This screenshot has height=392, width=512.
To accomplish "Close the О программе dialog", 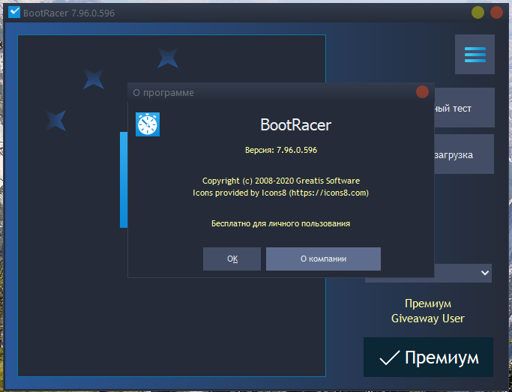I will click(422, 92).
